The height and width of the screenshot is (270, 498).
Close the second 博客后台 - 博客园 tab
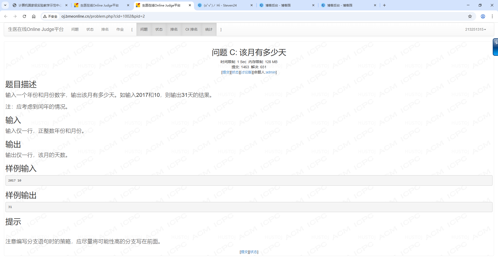(x=375, y=5)
